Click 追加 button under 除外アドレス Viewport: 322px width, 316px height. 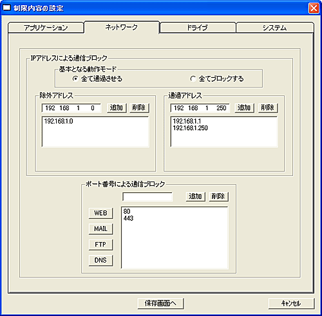click(x=117, y=107)
